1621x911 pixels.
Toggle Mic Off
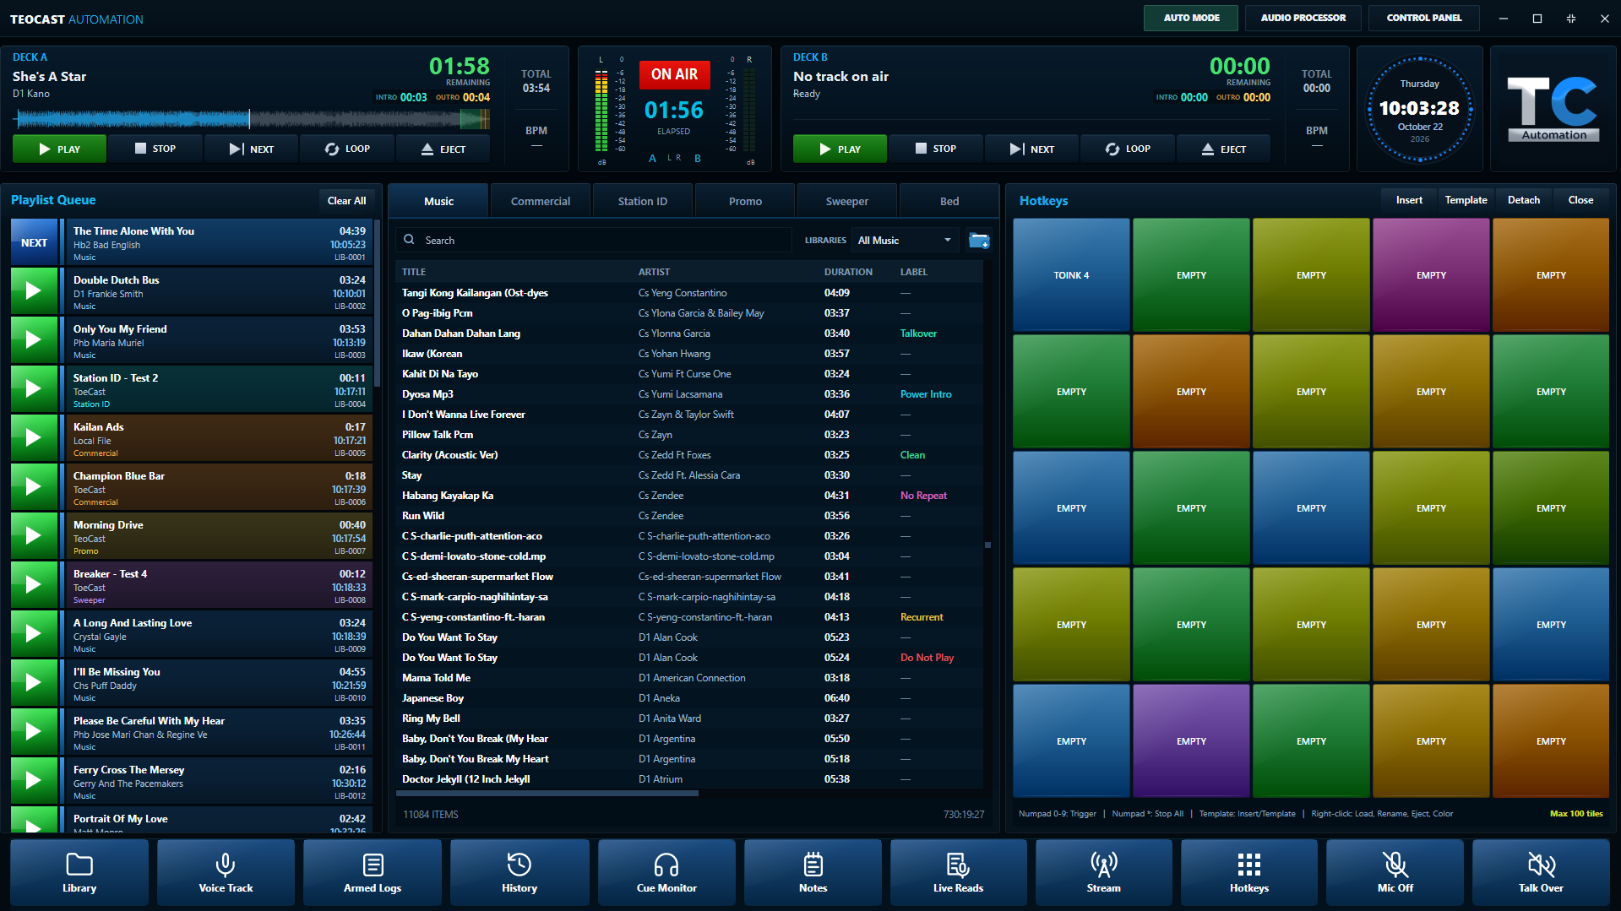coord(1395,872)
